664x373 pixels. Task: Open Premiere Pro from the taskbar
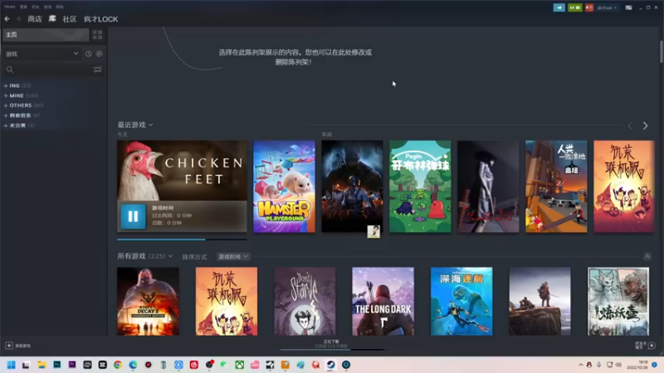pos(72,365)
